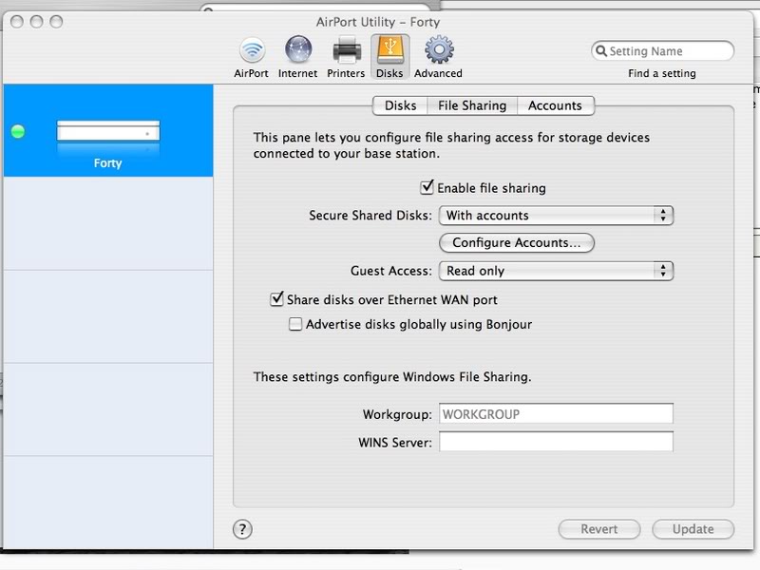The image size is (760, 570).
Task: Click the 'Find a setting' label
Action: tap(661, 73)
